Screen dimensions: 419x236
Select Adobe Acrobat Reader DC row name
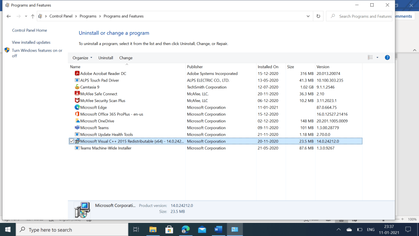point(103,73)
